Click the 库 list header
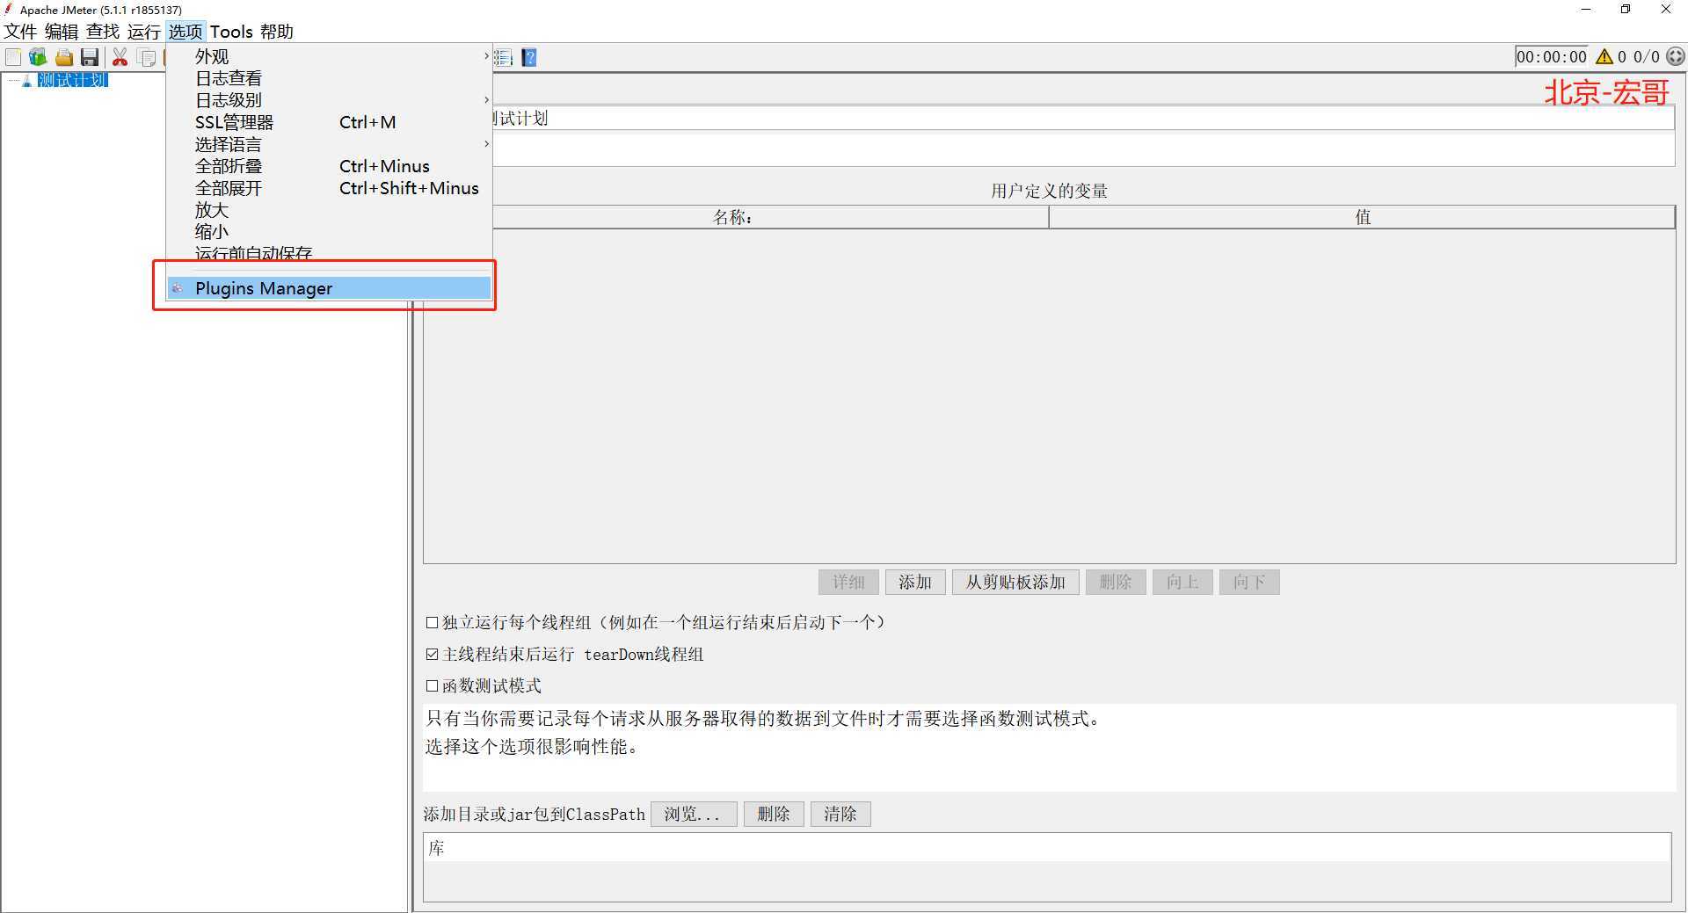The height and width of the screenshot is (913, 1688). point(1047,848)
